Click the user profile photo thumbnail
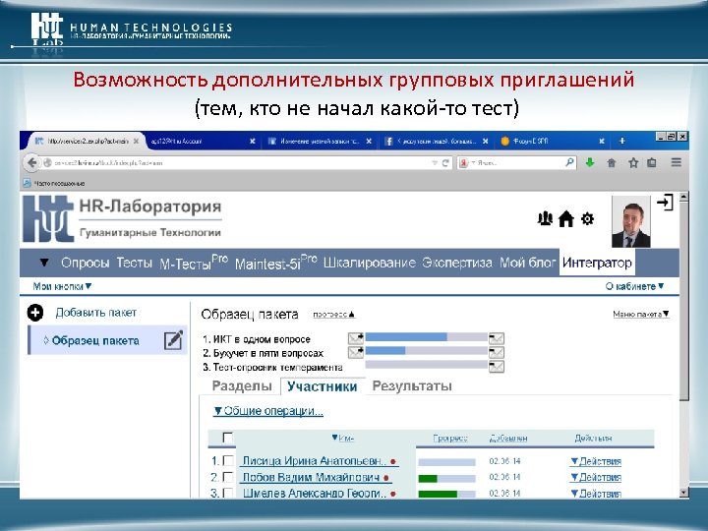The width and height of the screenshot is (708, 531). pos(630,221)
